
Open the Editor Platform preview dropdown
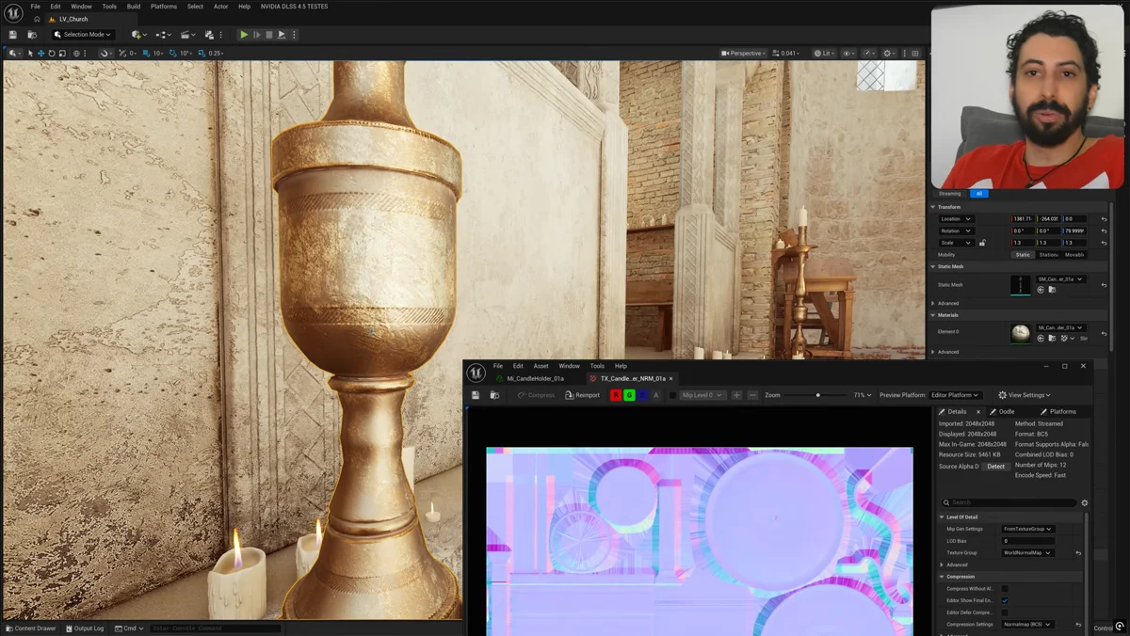tap(956, 395)
